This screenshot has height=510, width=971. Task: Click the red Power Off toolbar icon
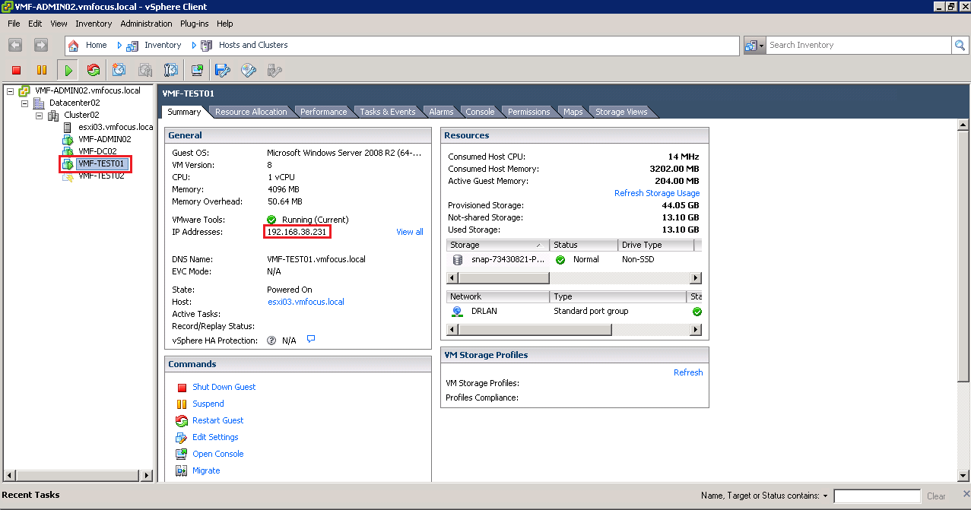[x=16, y=70]
